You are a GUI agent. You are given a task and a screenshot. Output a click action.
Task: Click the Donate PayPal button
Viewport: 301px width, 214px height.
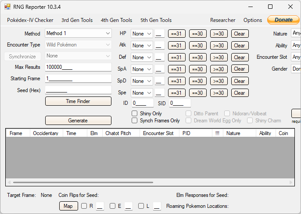[283, 20]
